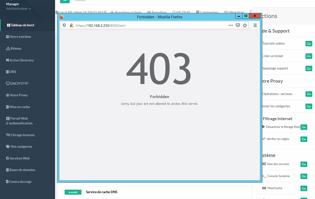Click Go beside Console Système
The height and width of the screenshot is (199, 315).
(304, 176)
